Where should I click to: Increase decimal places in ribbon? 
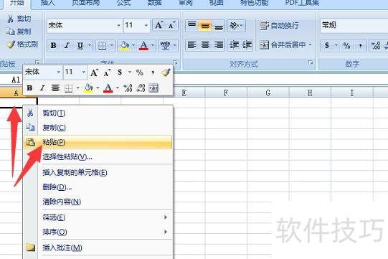[376, 46]
